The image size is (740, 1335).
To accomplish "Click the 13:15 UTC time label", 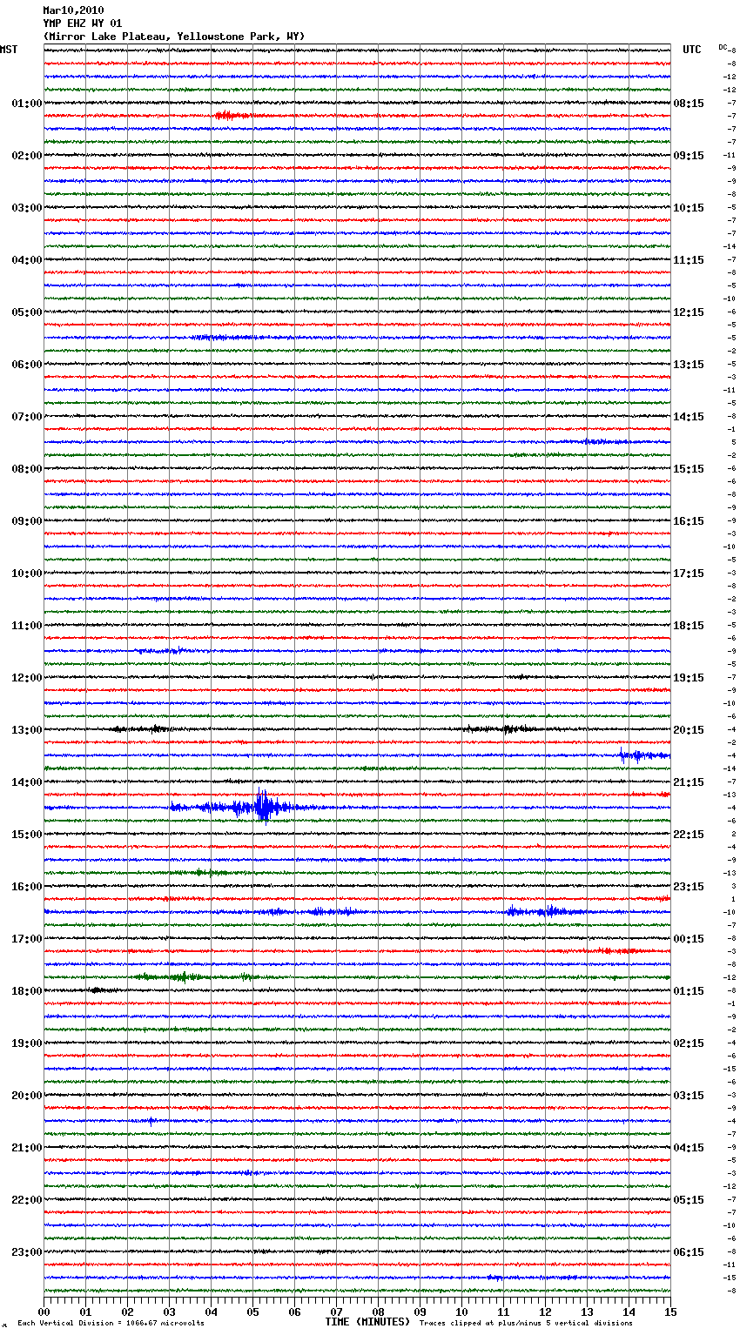I will pos(689,365).
